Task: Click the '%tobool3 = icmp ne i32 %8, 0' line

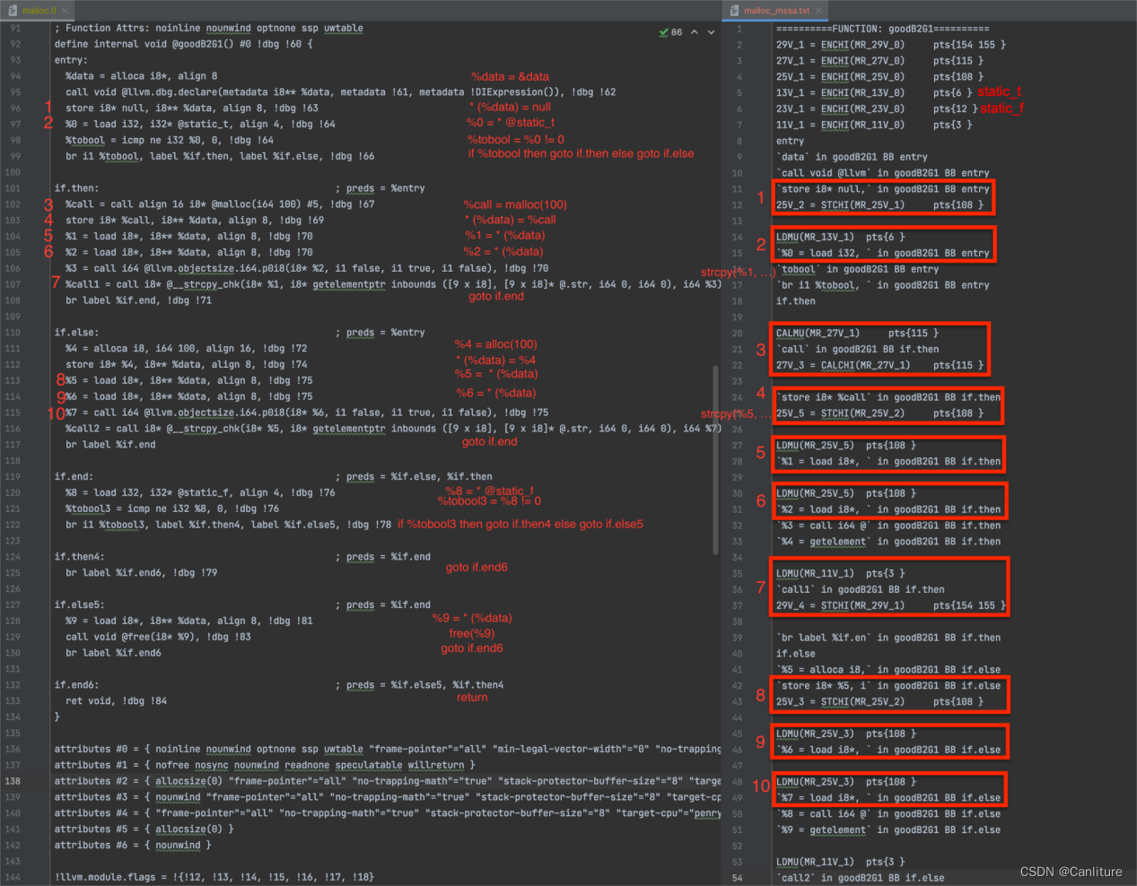Action: (x=172, y=508)
